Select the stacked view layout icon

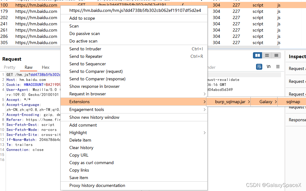(267, 55)
